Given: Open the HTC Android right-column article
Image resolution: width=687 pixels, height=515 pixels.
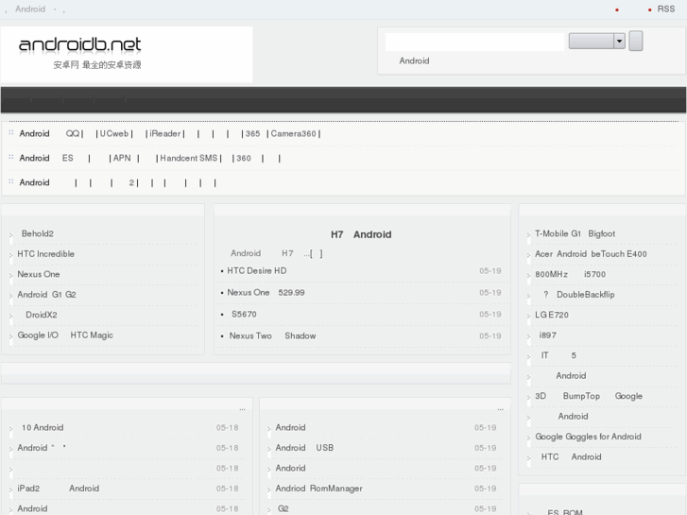Looking at the screenshot, I should (x=571, y=456).
